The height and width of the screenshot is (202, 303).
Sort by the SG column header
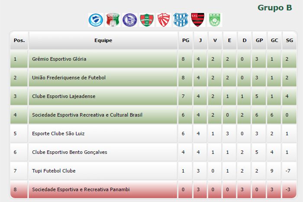click(289, 40)
